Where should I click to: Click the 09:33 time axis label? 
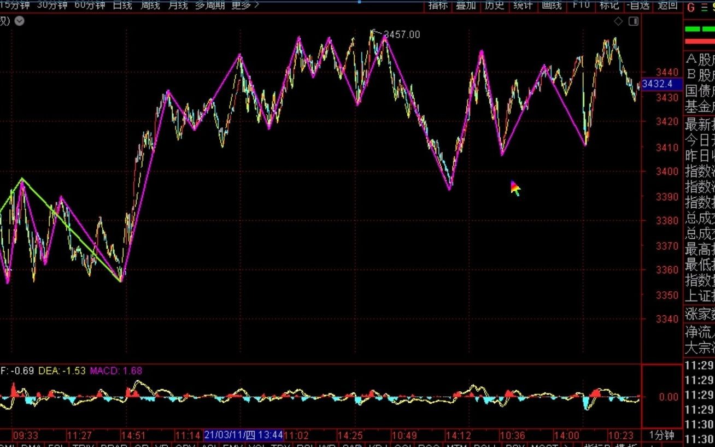tap(26, 436)
